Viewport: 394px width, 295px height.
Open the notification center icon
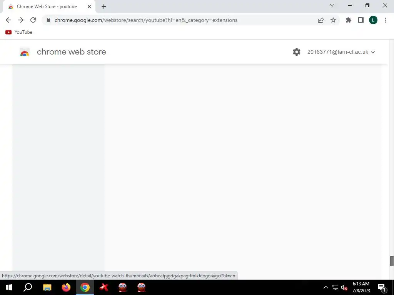coord(382,288)
